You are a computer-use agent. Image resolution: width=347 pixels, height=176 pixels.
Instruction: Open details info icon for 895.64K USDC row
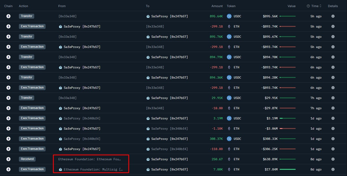tap(333, 16)
